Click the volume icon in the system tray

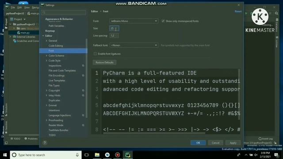point(256,155)
